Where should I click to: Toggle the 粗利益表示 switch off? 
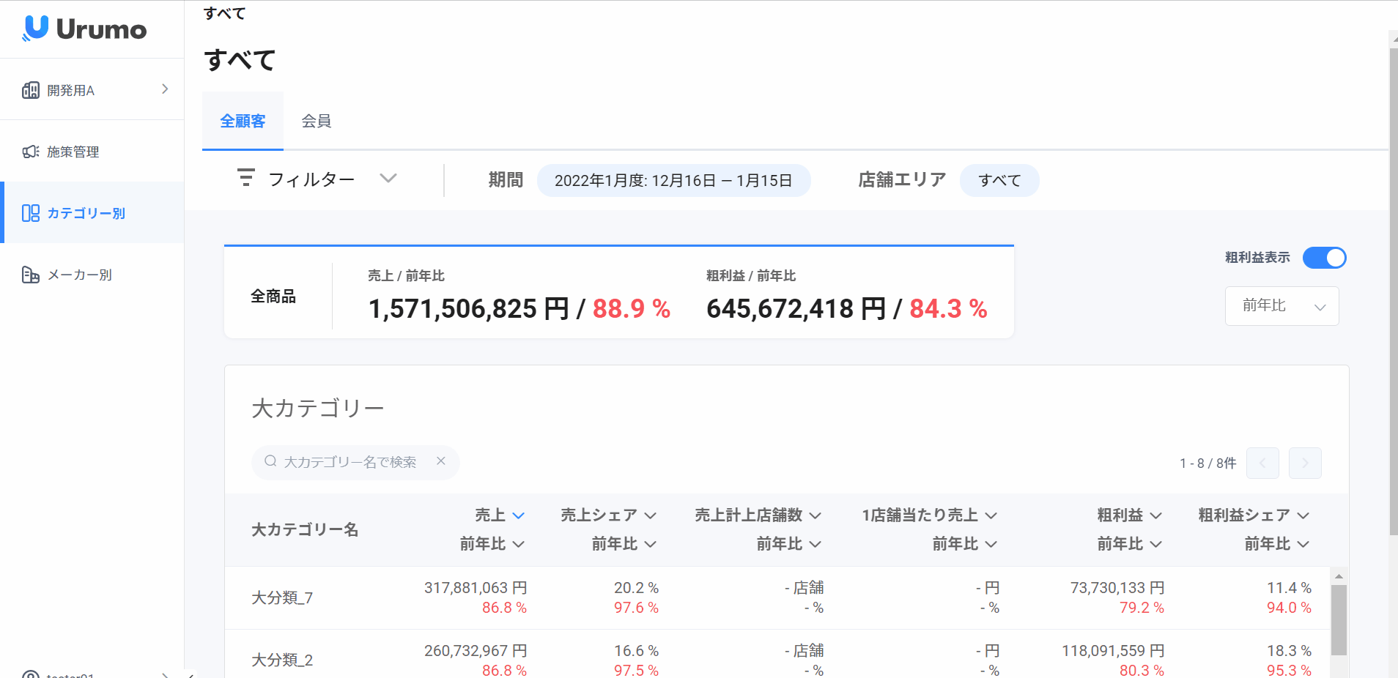[x=1324, y=258]
